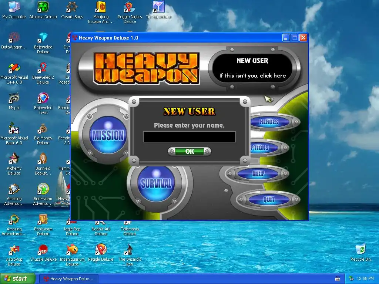Select the Big Money Deluxe icon
Screen dimensions: 379x284
43,134
